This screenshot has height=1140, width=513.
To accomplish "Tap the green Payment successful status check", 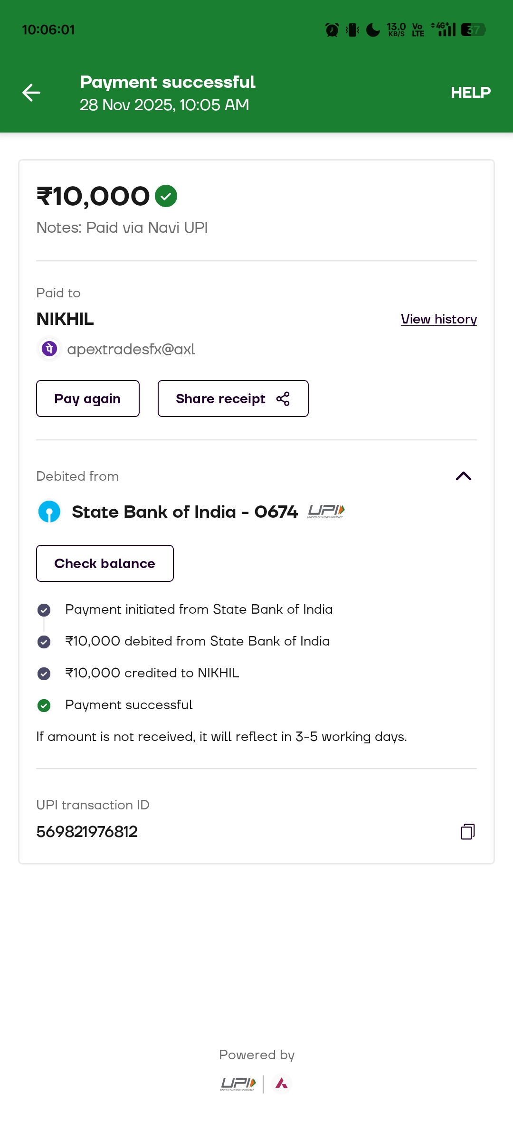I will (44, 705).
